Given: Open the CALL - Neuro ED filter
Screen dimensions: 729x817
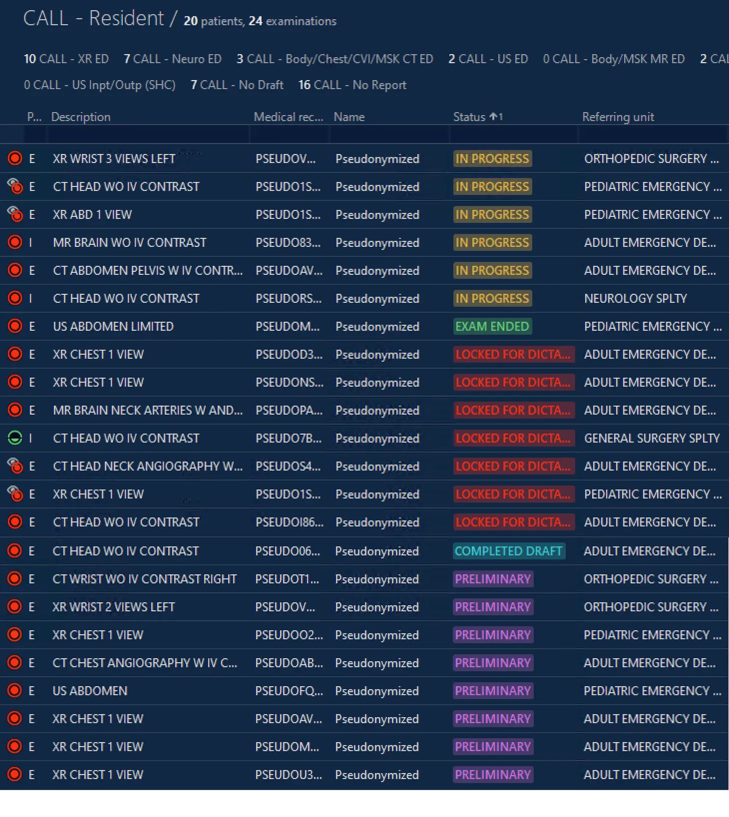Looking at the screenshot, I should coord(173,59).
